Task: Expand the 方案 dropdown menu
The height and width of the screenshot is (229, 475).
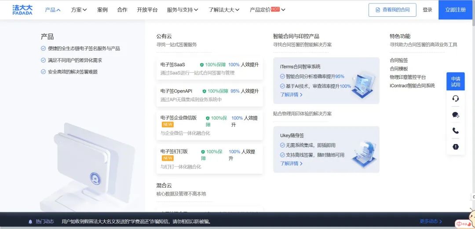Action: point(79,10)
